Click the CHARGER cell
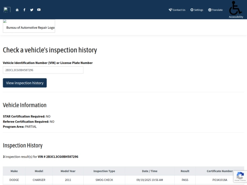Screen dimensions: 247x185 point(39,180)
